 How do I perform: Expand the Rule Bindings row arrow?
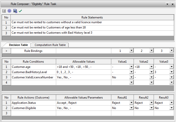(x=7, y=51)
